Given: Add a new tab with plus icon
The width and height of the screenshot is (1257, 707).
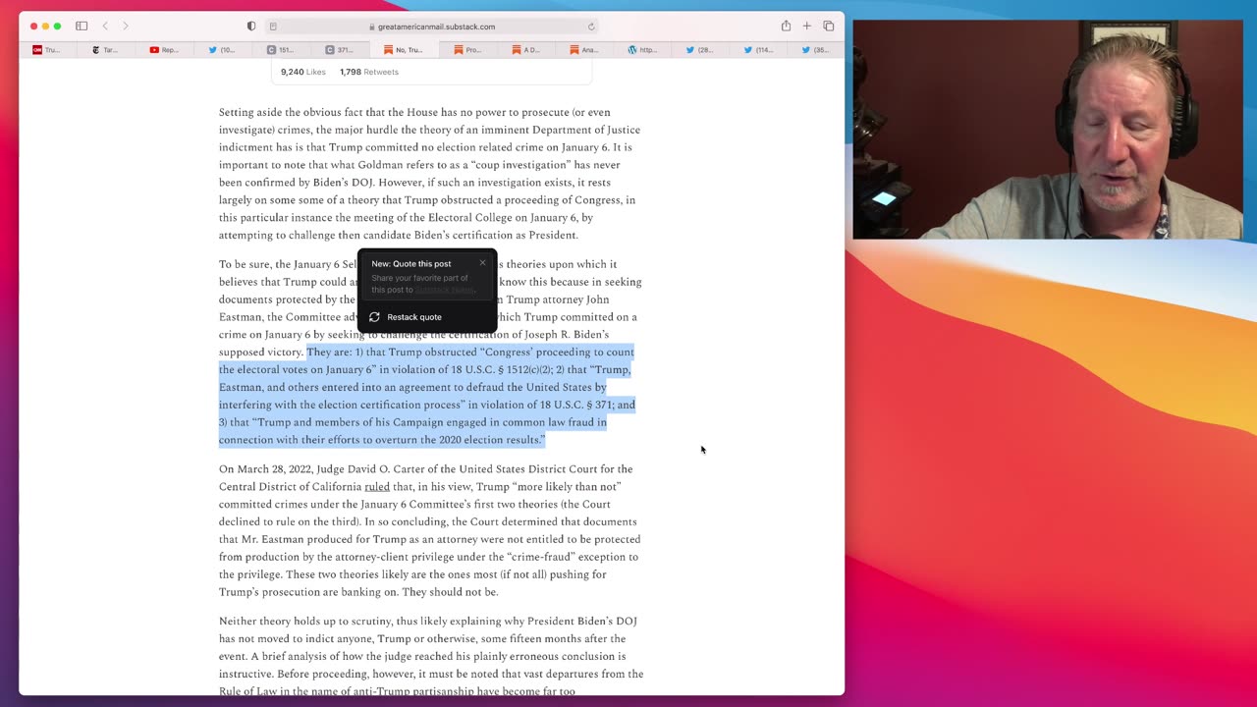Looking at the screenshot, I should click(x=806, y=27).
